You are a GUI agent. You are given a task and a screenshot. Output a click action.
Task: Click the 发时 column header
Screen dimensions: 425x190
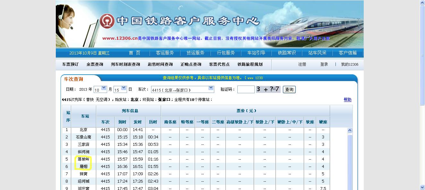(138, 122)
